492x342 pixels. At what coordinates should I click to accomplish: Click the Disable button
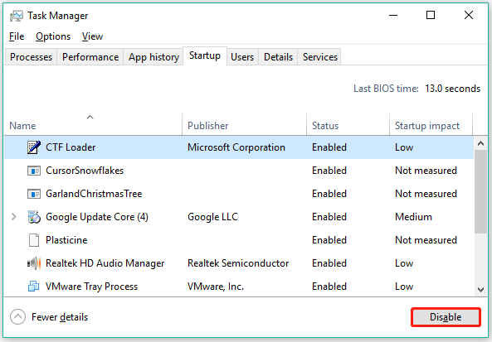[x=446, y=317]
